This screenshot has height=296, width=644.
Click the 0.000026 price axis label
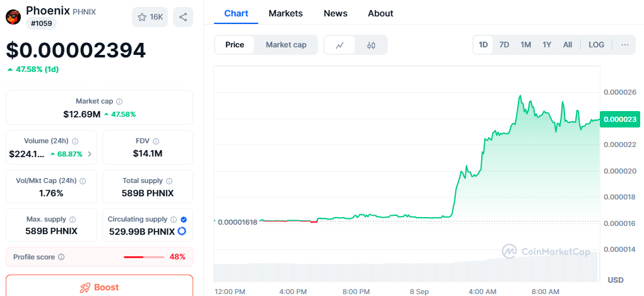click(x=619, y=92)
